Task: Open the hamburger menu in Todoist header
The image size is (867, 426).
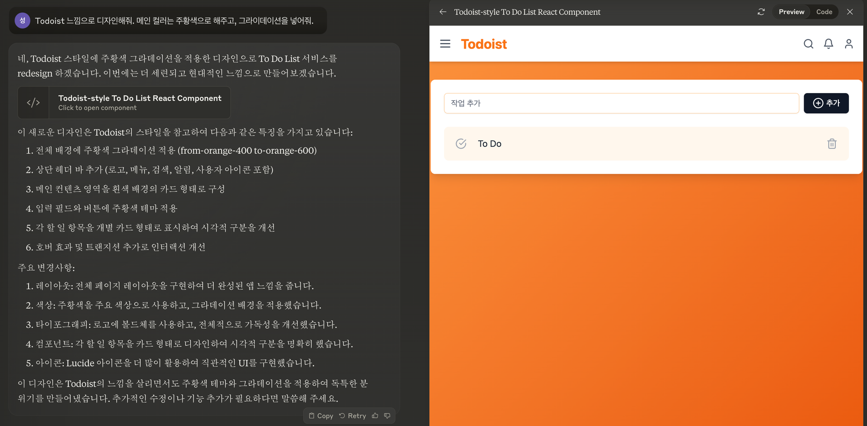Action: click(x=445, y=44)
